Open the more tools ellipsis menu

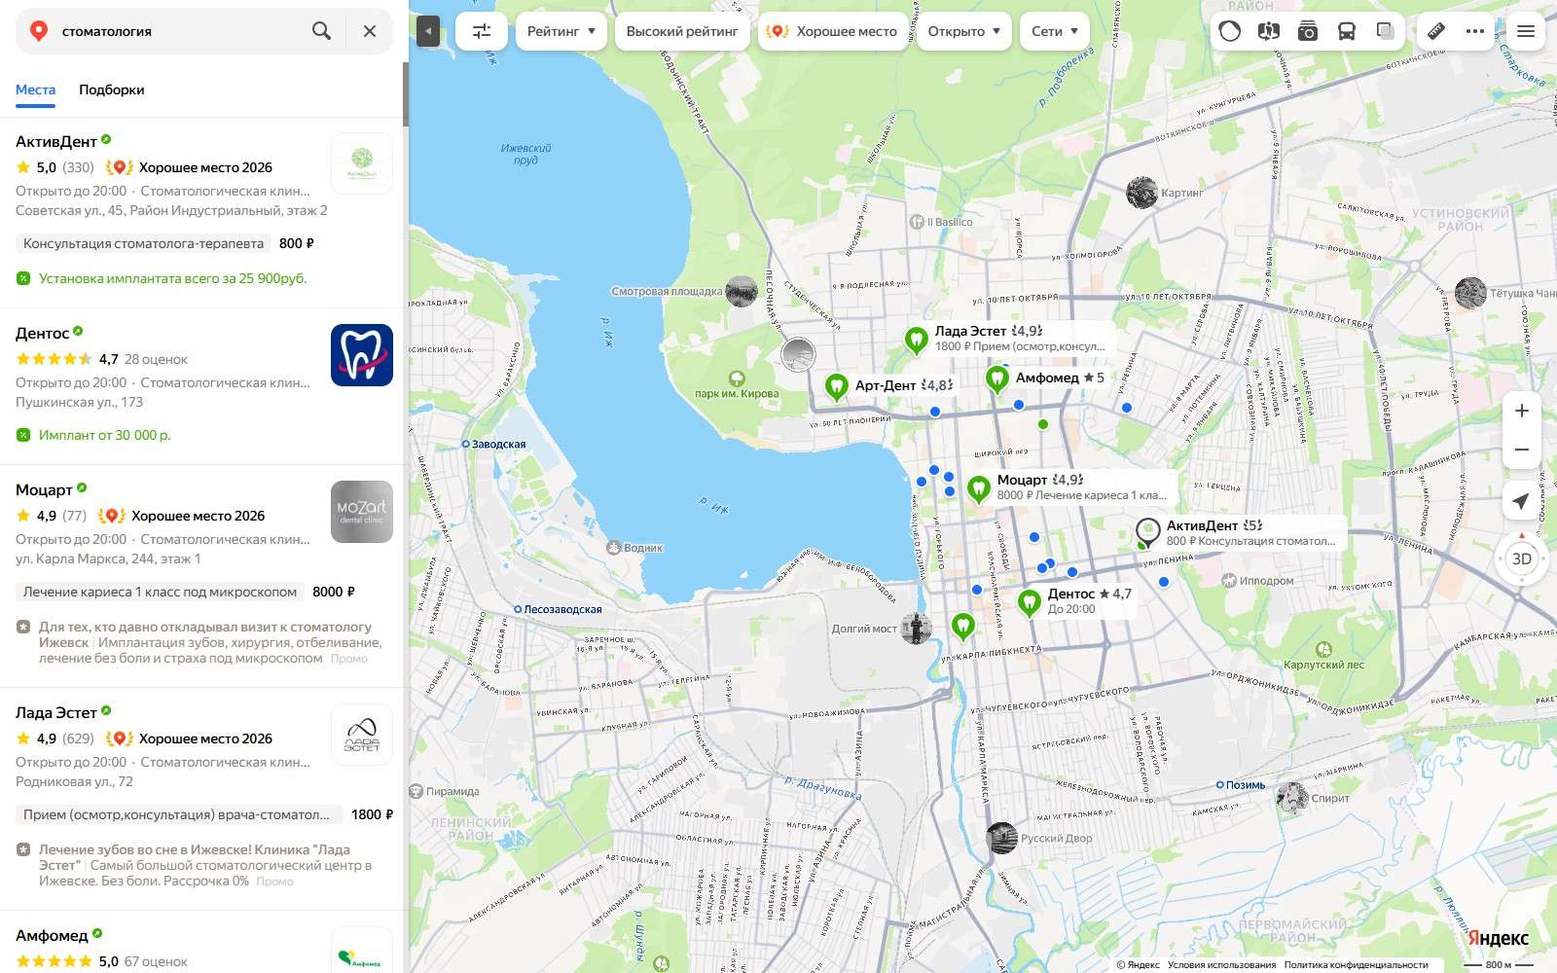pos(1475,31)
